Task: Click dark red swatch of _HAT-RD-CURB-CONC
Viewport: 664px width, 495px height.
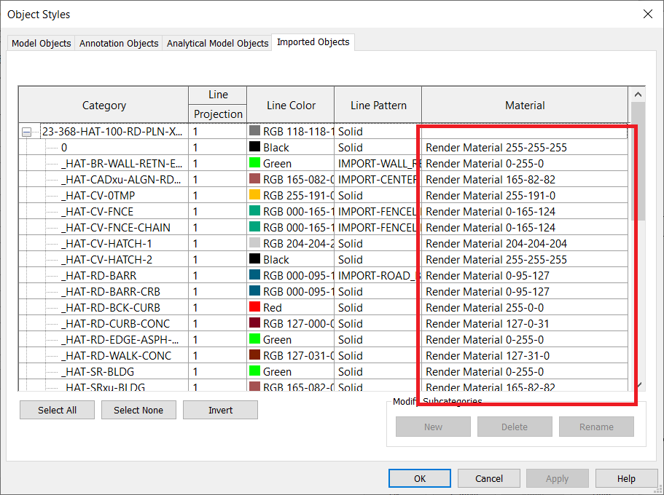Action: [x=254, y=322]
